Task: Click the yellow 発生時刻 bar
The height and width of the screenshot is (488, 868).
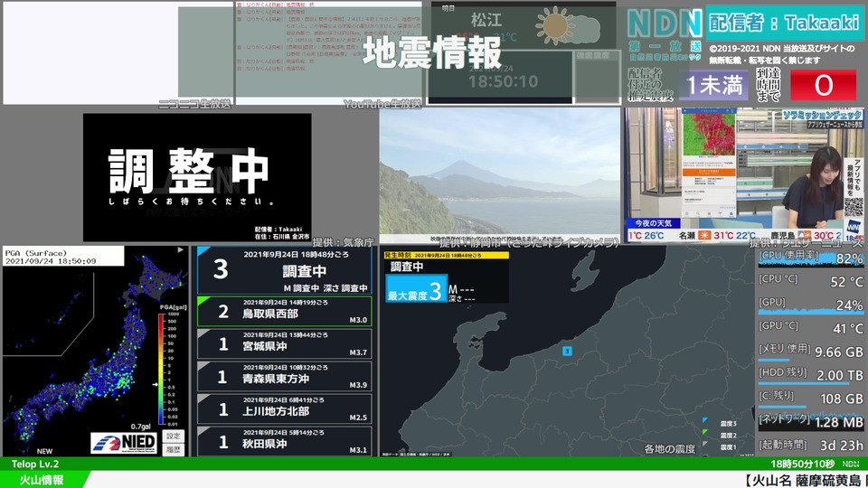Action: (446, 255)
